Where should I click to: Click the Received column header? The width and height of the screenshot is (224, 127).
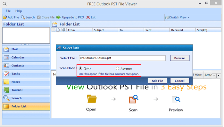tap(183, 30)
